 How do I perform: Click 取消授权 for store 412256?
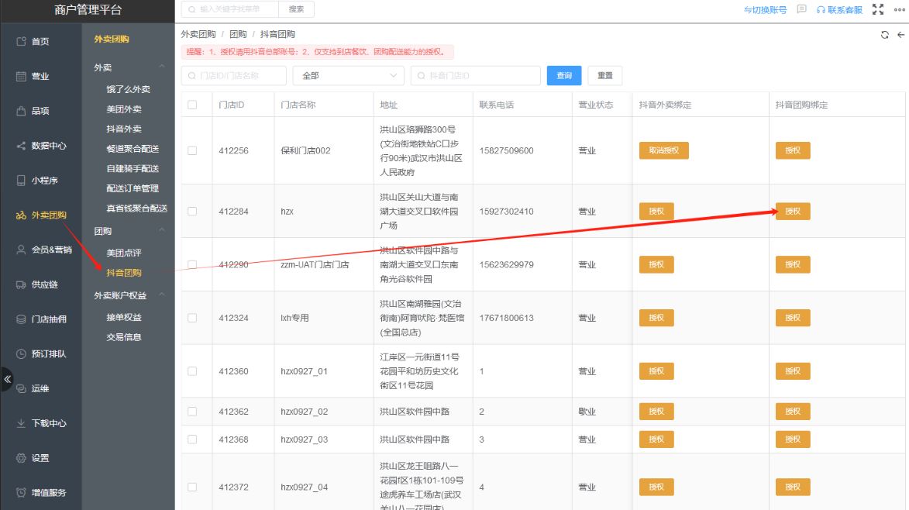664,150
